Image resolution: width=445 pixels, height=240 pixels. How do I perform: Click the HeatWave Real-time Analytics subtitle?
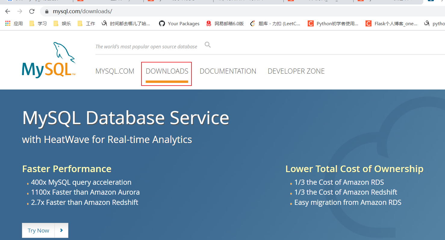click(x=107, y=139)
